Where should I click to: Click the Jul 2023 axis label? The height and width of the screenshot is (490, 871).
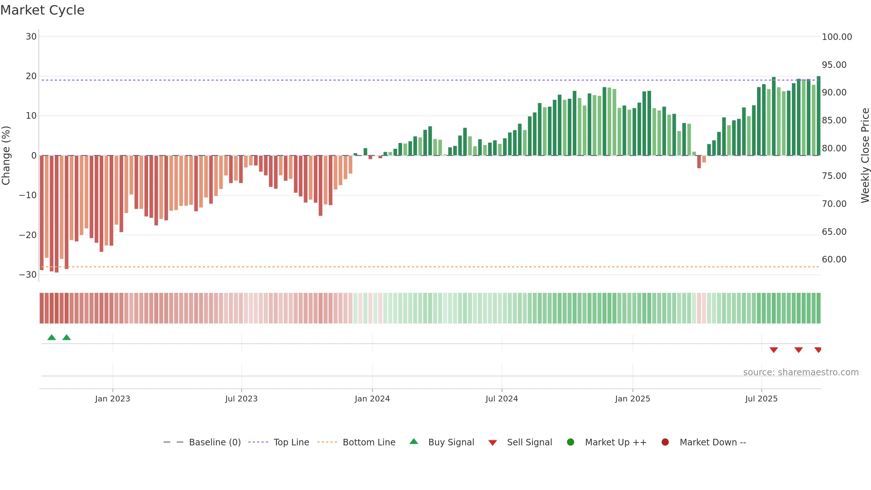(241, 399)
